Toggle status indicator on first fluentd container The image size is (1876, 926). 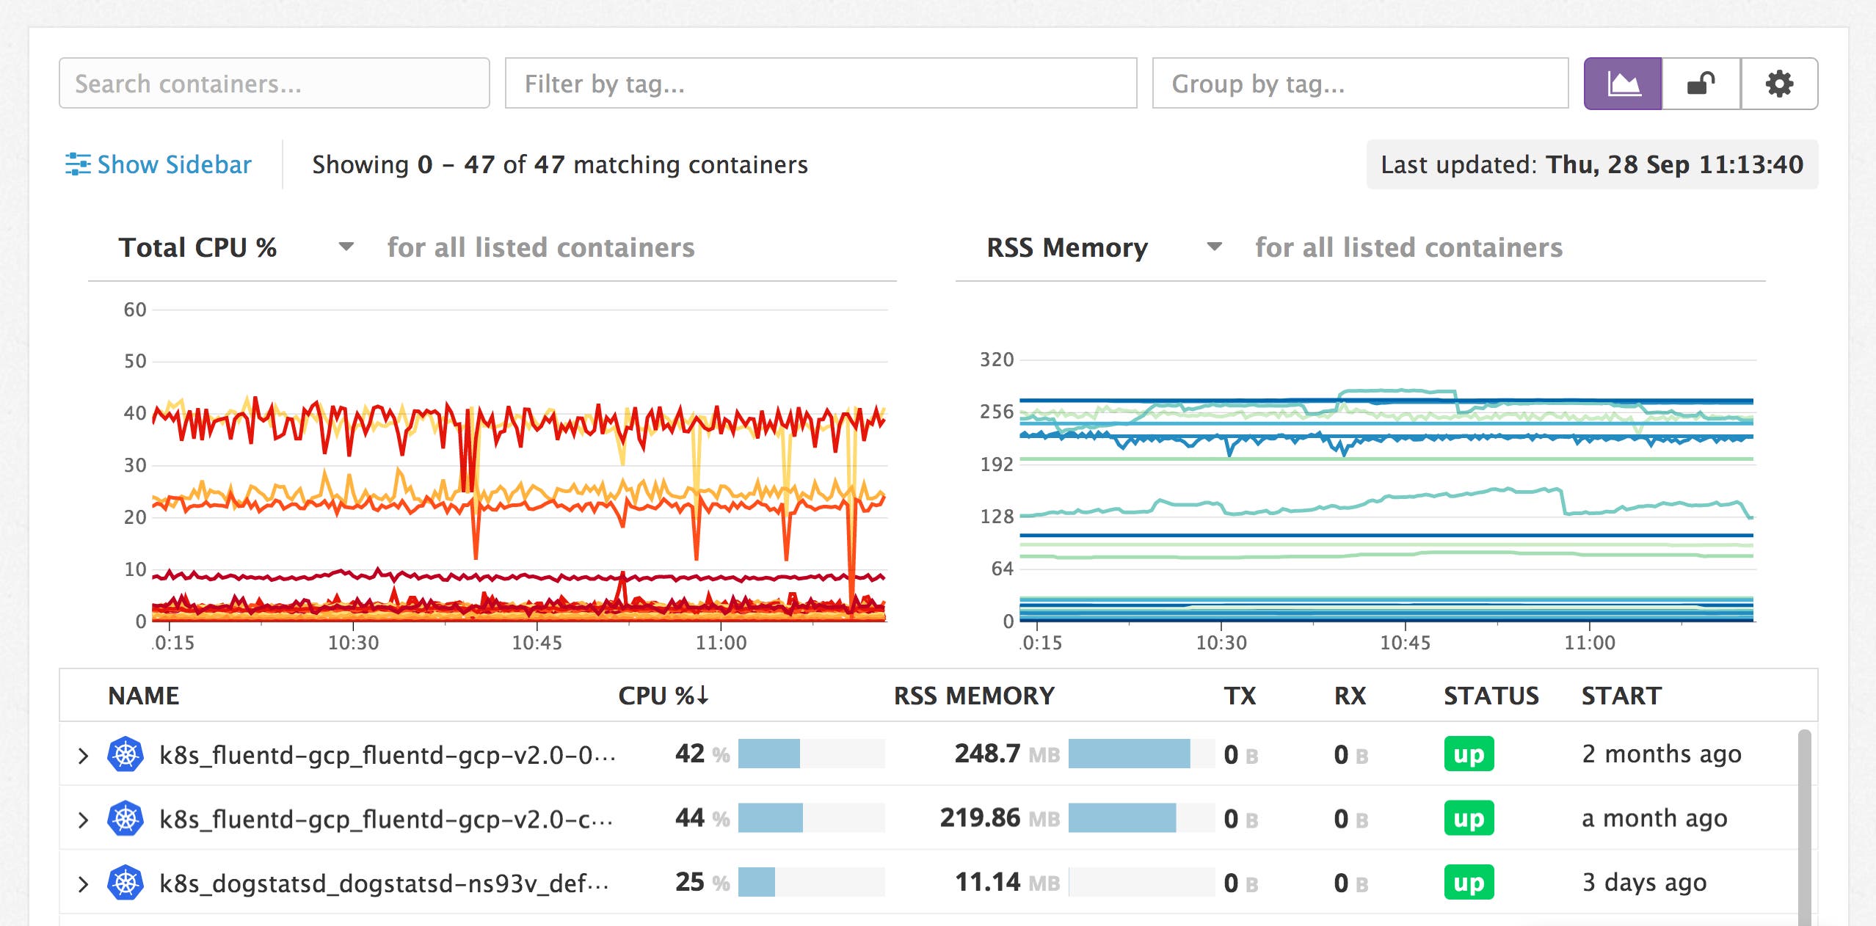pos(1470,754)
